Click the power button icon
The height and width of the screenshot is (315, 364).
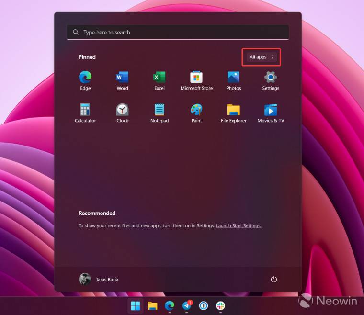(x=273, y=279)
